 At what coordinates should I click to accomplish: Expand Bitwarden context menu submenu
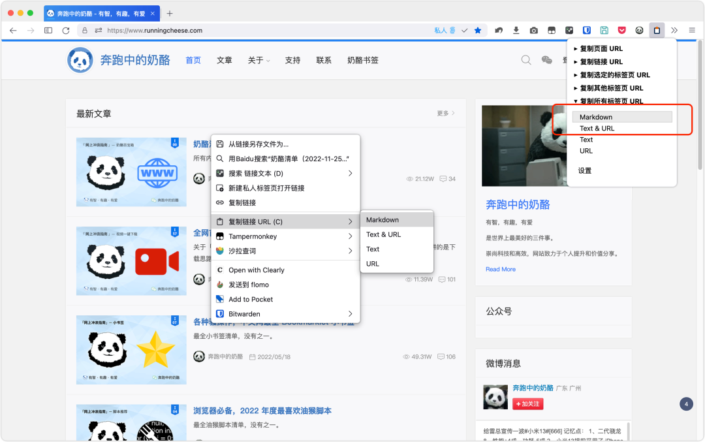pyautogui.click(x=285, y=314)
